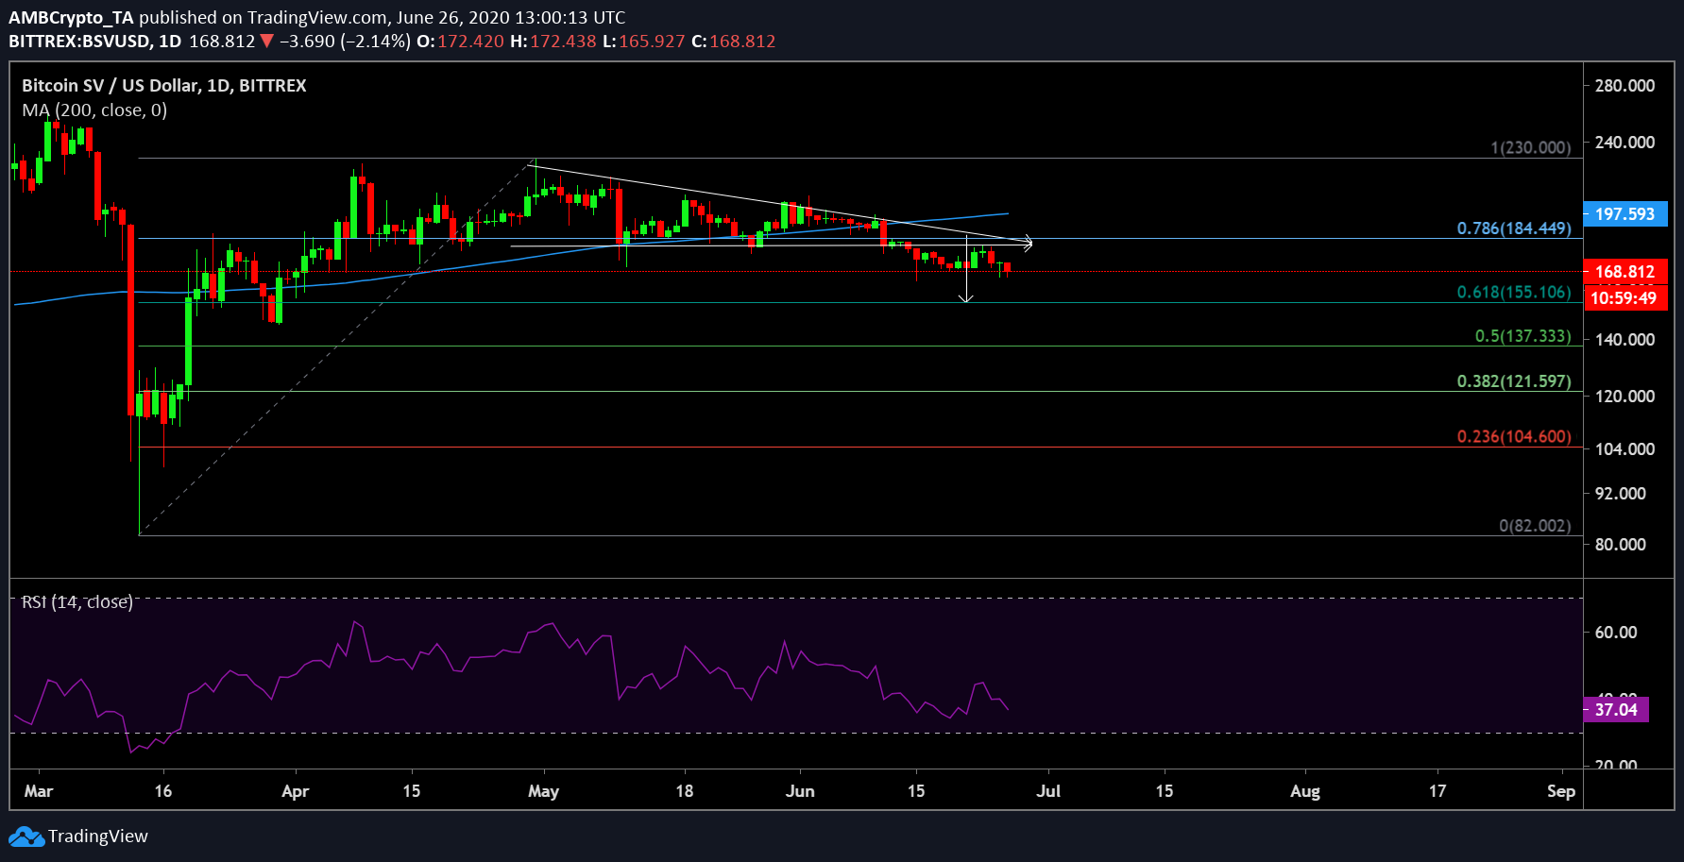Viewport: 1684px width, 862px height.
Task: Select the 0.786(184.449) Fibonacci level label
Action: click(x=1514, y=228)
